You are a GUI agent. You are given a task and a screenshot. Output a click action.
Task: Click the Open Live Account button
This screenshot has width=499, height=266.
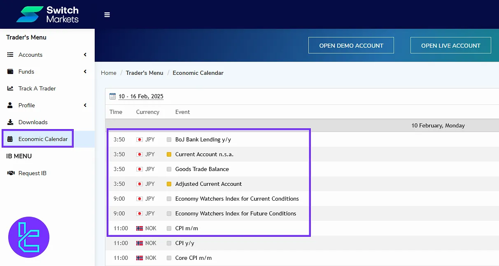[x=451, y=45]
